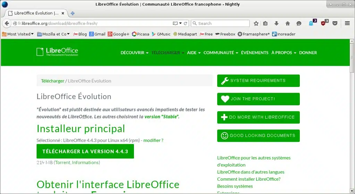Open the Free bookmark
This screenshot has height=194, width=355.
coord(206,34)
